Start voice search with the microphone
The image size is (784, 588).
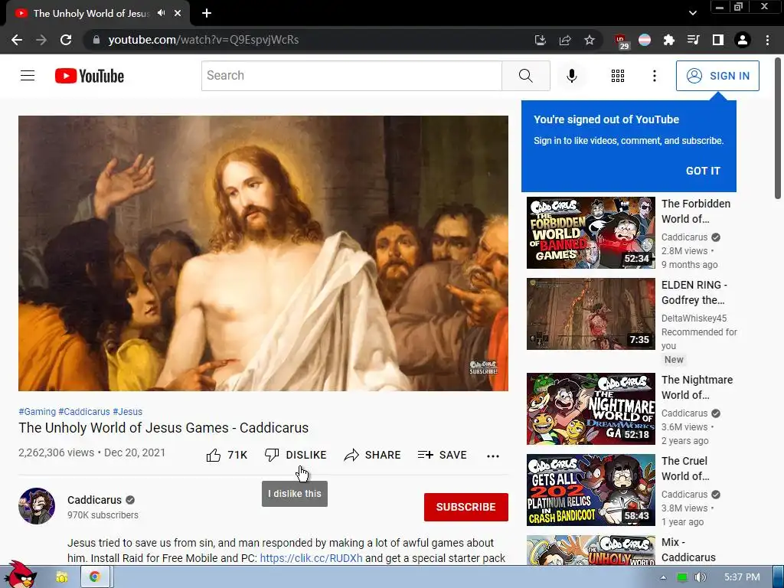coord(571,76)
